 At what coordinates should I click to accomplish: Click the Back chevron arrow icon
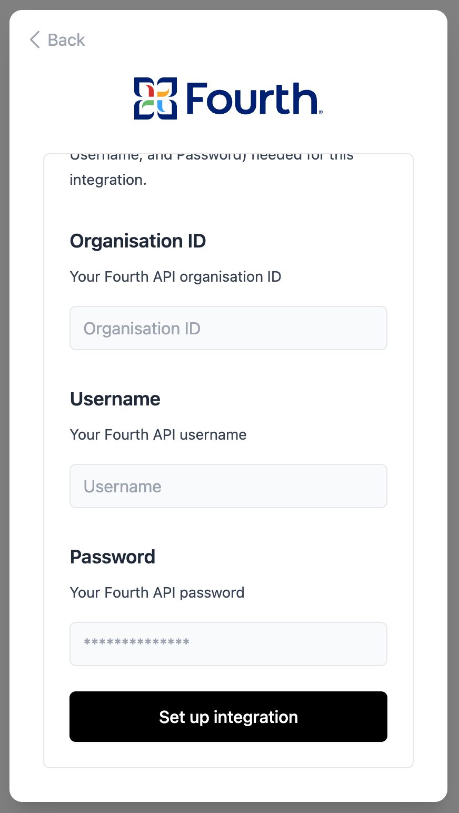(35, 40)
